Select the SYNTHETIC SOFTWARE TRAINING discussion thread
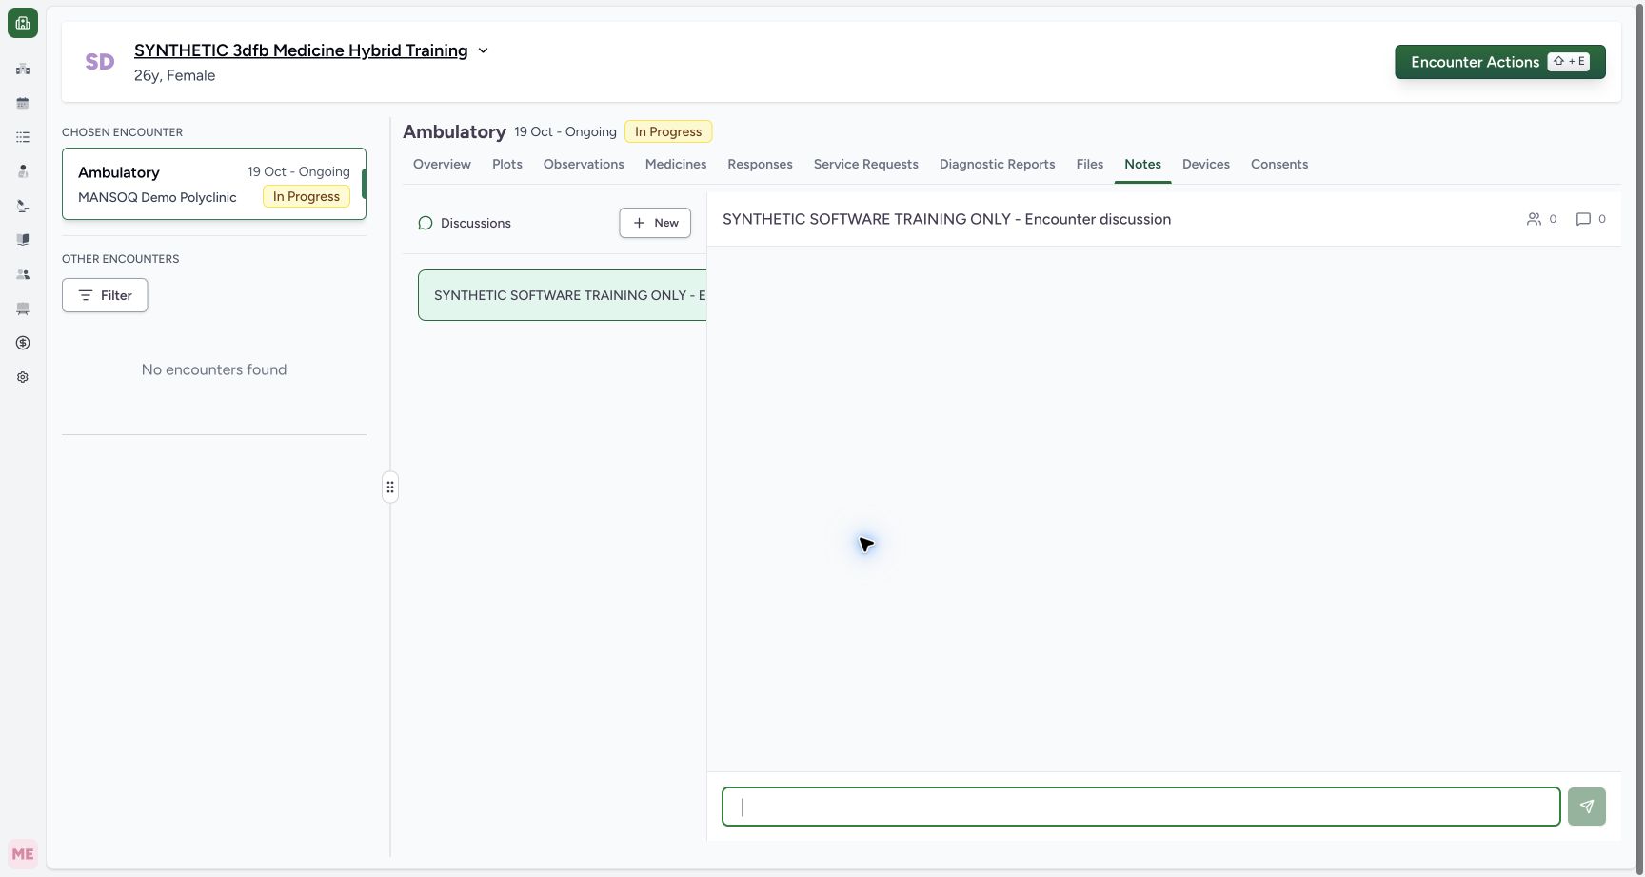Viewport: 1645px width, 877px height. (x=563, y=295)
